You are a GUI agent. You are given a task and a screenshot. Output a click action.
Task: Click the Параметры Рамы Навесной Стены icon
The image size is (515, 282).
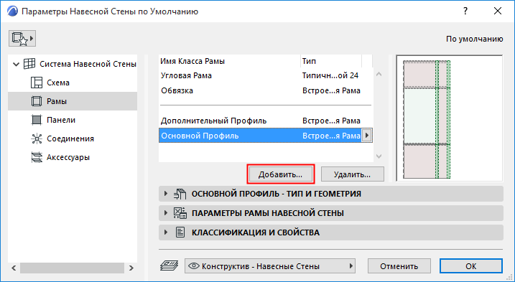click(180, 213)
